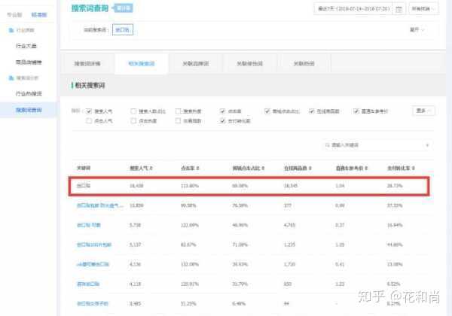Open 行业热搜词 in the sidebar

(x=29, y=94)
